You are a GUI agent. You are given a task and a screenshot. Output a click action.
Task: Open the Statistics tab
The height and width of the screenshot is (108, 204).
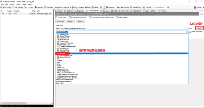68,11
